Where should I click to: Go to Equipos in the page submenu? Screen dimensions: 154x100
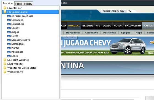point(126,33)
